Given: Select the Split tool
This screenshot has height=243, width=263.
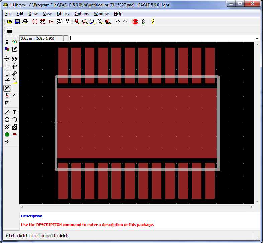Looking at the screenshot, I should tap(7, 103).
